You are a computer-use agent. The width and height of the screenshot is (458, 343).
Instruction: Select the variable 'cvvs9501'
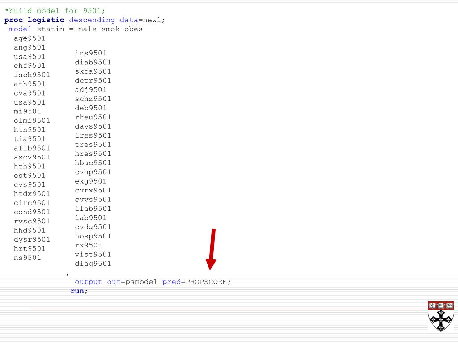tap(93, 200)
